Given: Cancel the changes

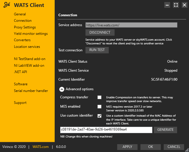Looking at the screenshot, I should click(x=174, y=147).
